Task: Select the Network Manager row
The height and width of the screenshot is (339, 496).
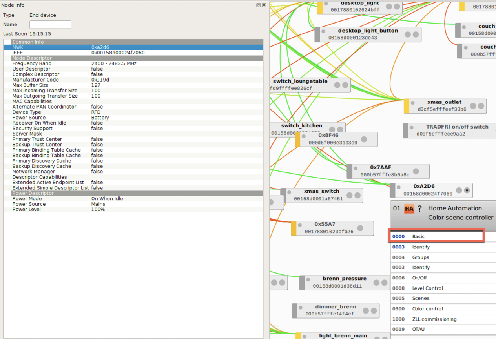Action: pos(133,172)
